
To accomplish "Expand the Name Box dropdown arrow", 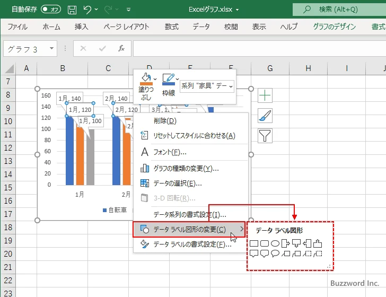I will pos(51,48).
